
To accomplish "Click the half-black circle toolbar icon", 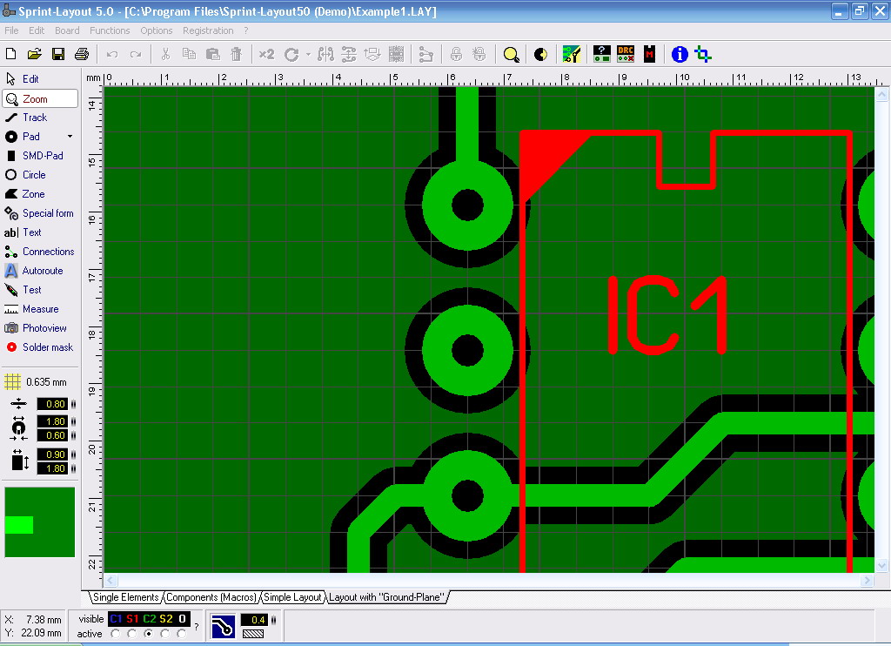I will 540,55.
